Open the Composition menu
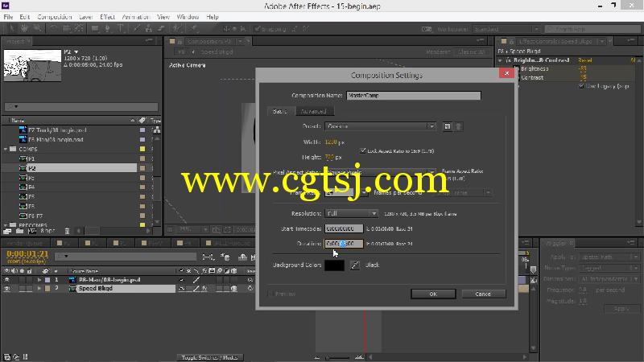This screenshot has height=362, width=644. coord(55,17)
